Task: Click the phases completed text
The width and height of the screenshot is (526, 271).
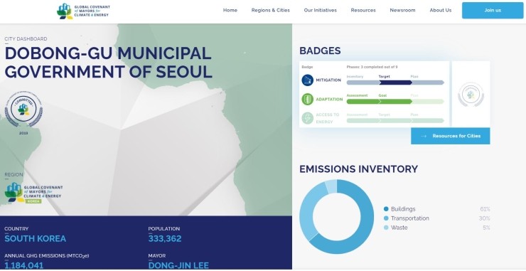Action: [x=372, y=67]
